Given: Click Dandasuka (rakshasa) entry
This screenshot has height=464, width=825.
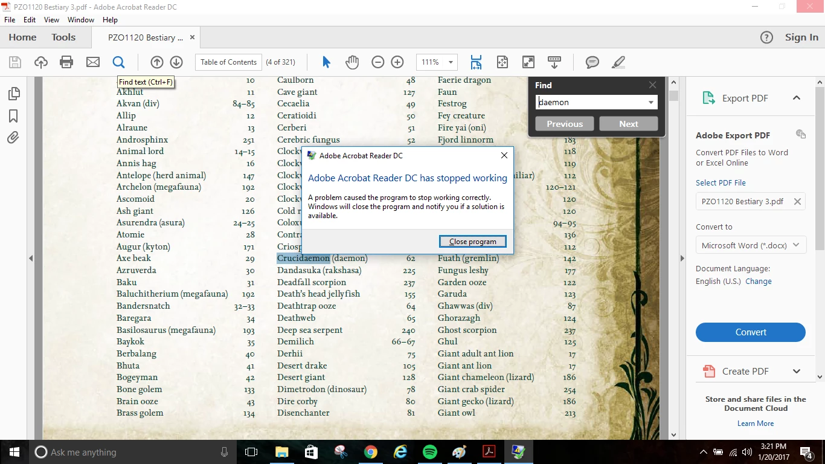Looking at the screenshot, I should coord(319,270).
